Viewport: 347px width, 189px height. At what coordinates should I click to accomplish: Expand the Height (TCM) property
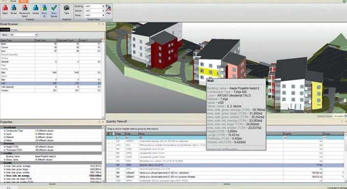coord(5,147)
